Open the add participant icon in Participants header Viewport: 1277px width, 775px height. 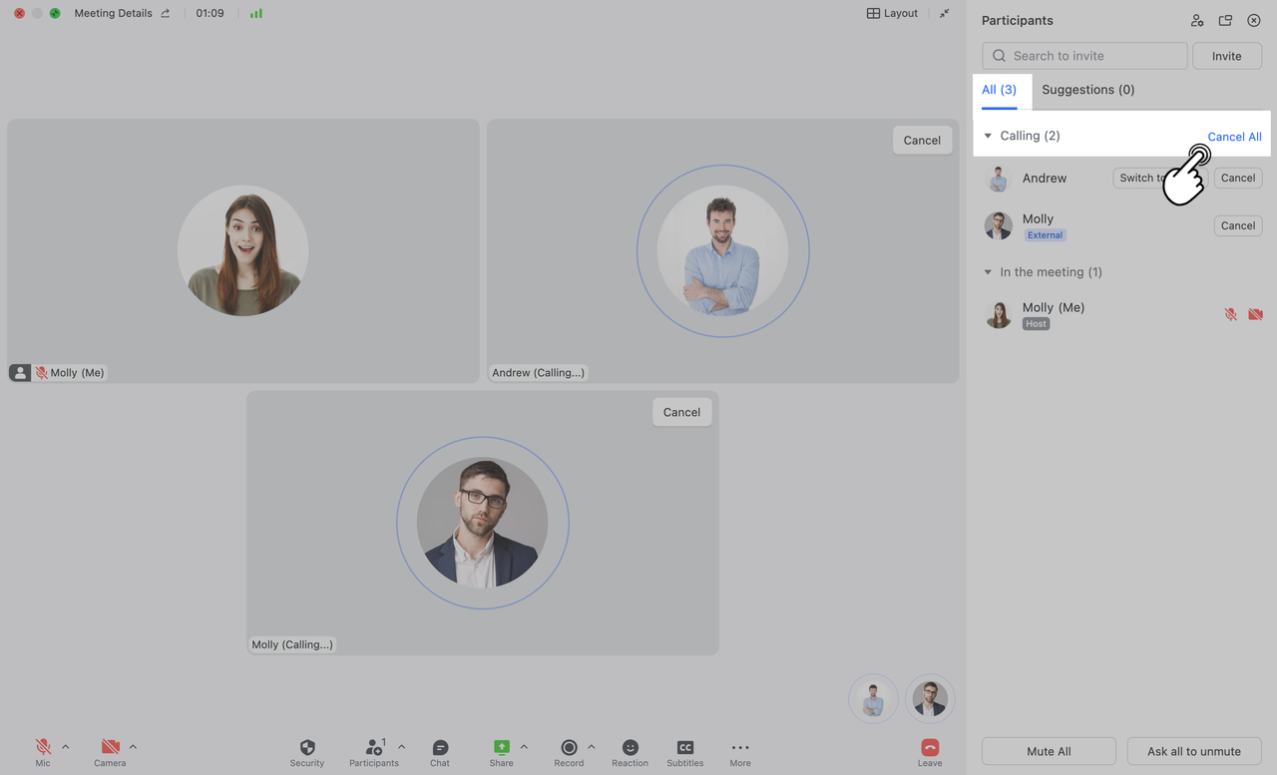click(x=1197, y=20)
